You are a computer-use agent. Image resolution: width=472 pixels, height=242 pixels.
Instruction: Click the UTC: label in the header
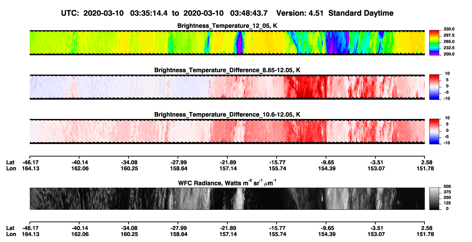click(x=70, y=13)
